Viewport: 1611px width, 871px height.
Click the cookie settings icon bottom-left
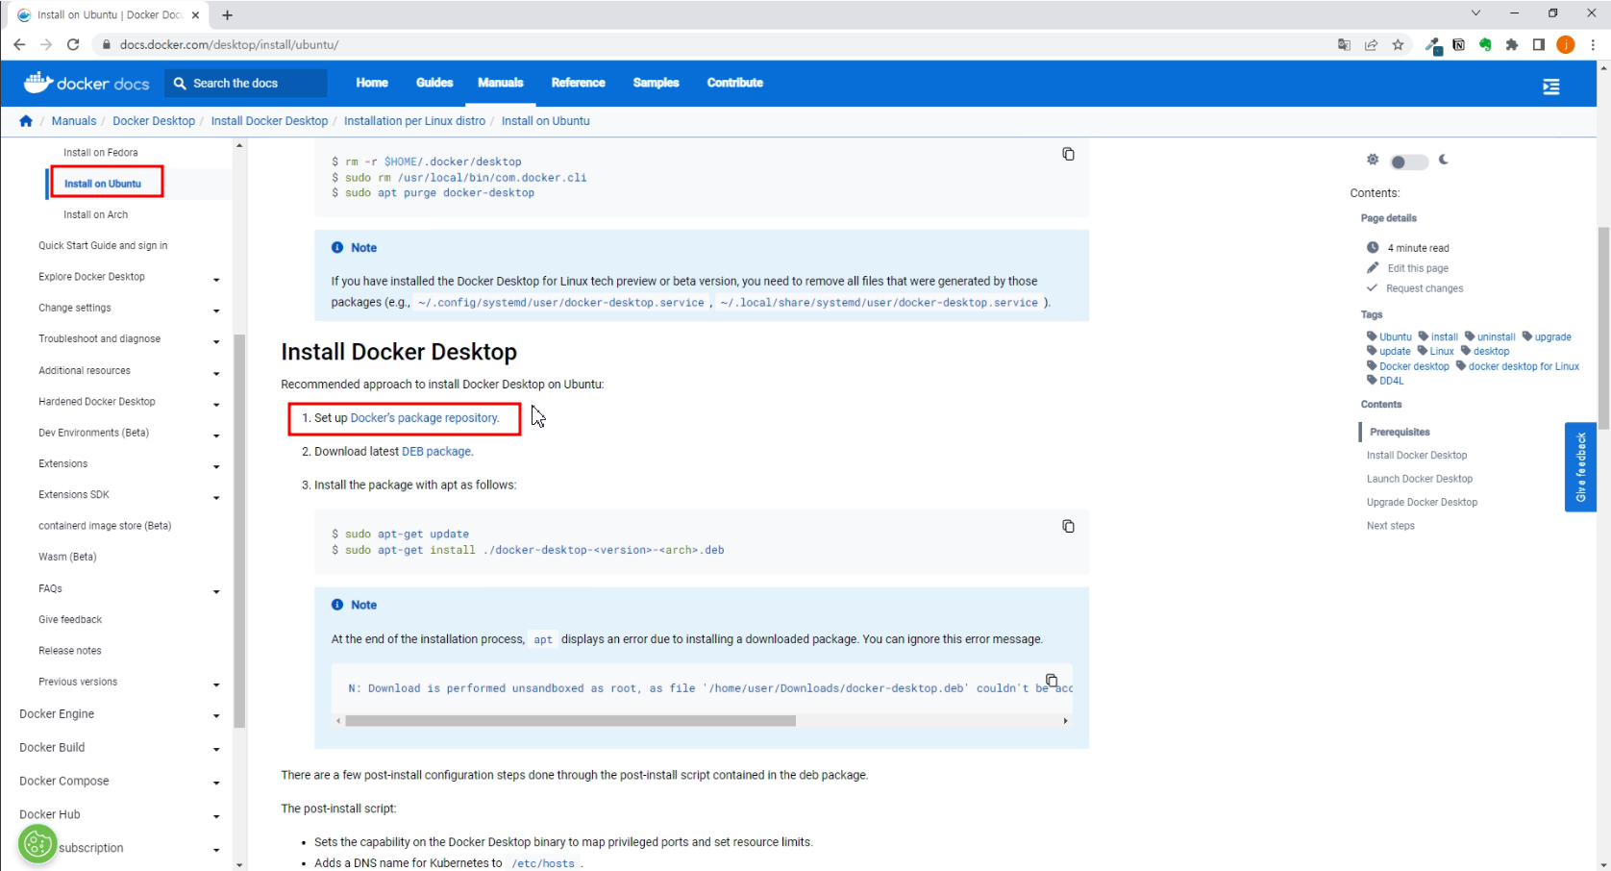(37, 844)
